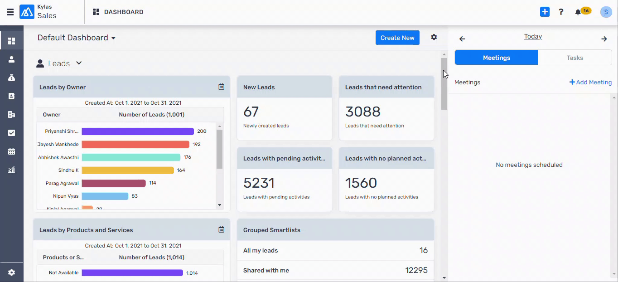Click the Add Meeting link
This screenshot has width=618, height=282.
590,82
